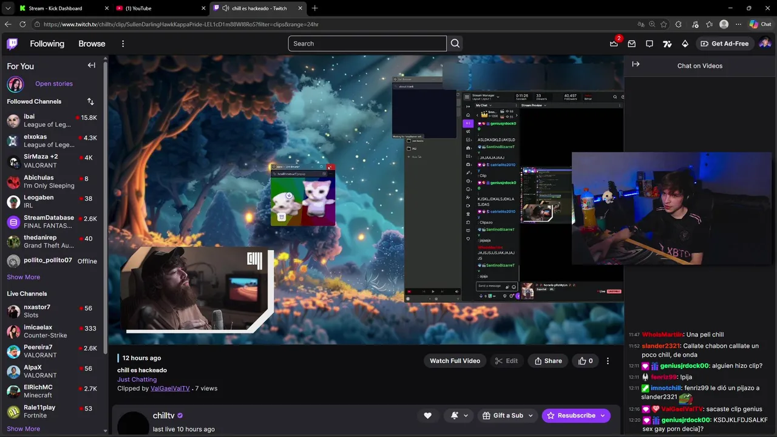777x437 pixels.
Task: Open the Get Bits icon
Action: (685, 44)
